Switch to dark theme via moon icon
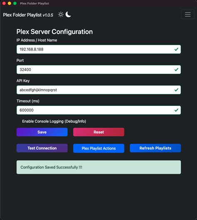Viewport: 197px width, 220px height. point(68,15)
